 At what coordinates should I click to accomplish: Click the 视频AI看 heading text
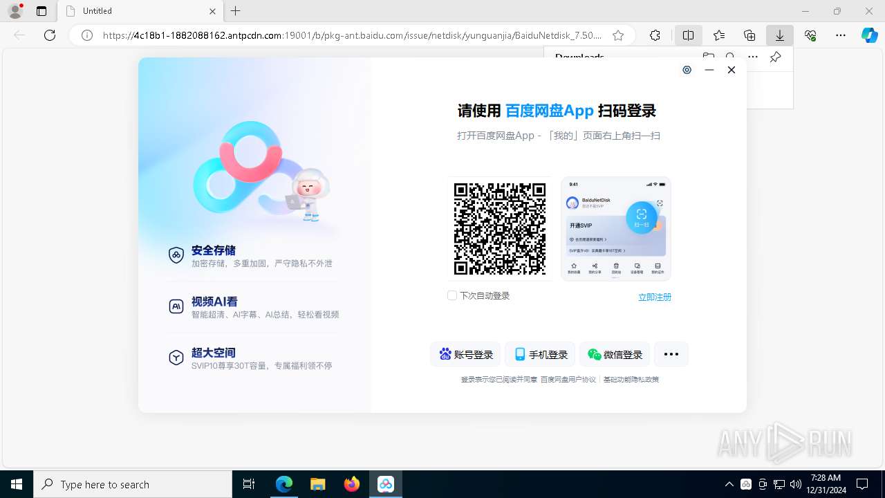(214, 302)
